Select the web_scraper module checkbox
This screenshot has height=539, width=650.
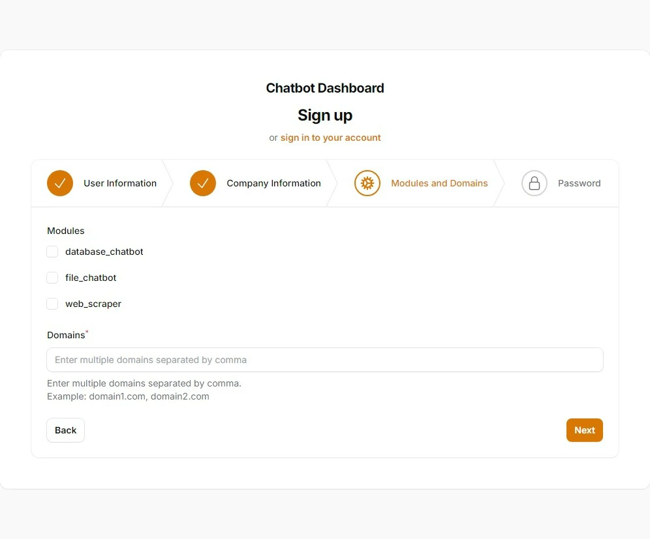52,304
